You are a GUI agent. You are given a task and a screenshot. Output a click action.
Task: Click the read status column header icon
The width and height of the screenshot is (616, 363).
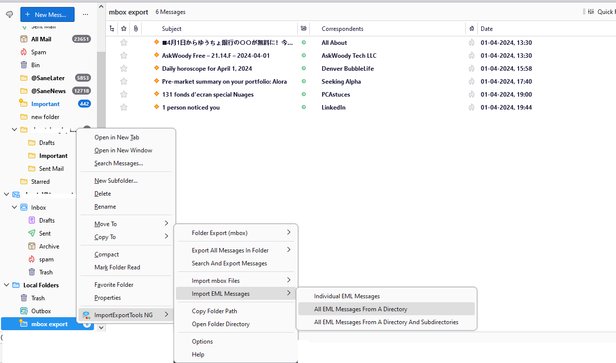304,29
